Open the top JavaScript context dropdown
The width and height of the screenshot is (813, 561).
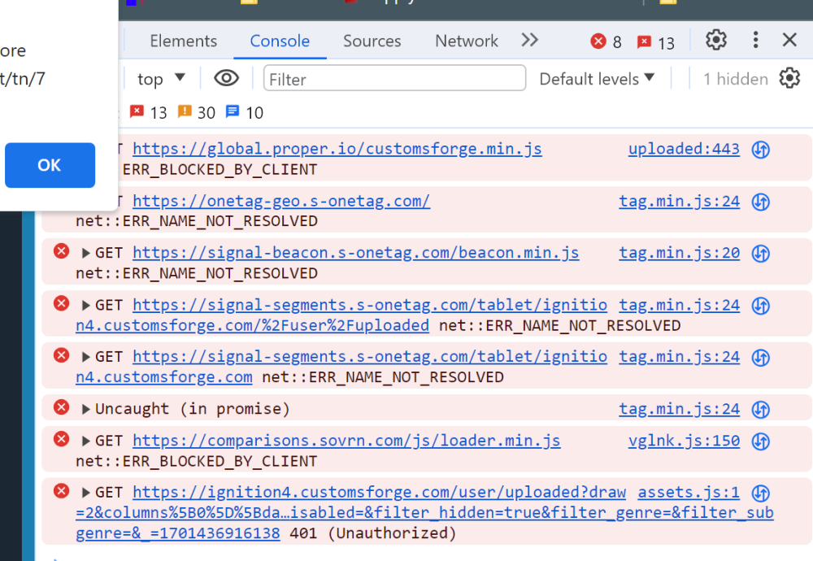click(x=161, y=78)
